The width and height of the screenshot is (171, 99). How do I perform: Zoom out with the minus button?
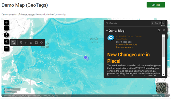tap(6, 28)
